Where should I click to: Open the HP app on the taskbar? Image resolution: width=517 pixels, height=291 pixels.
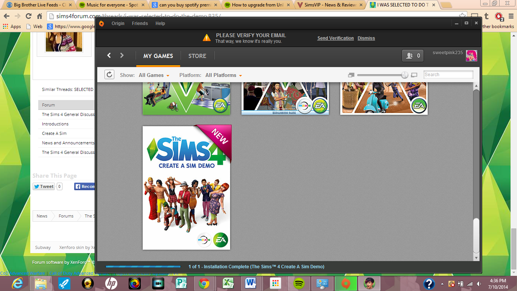click(x=111, y=283)
